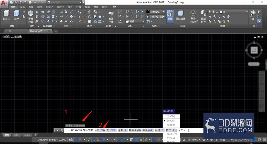Switch to the Mesh (网格) ribbon tab
Screen dimensions: 267x144
coord(40,7)
